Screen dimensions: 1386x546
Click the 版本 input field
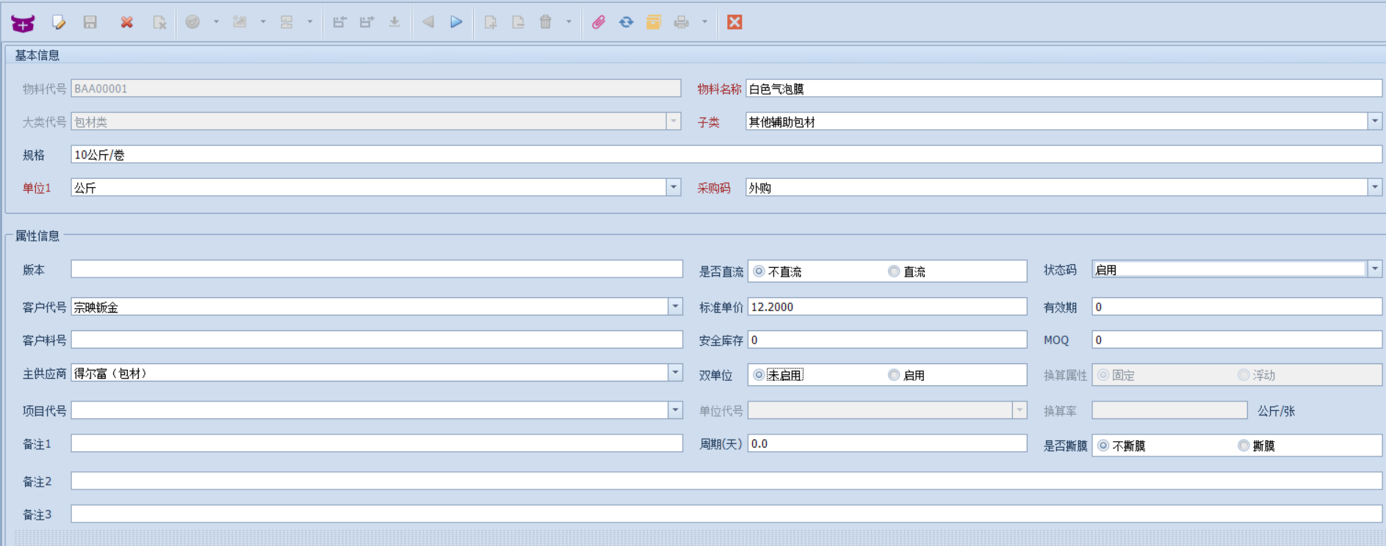[377, 269]
